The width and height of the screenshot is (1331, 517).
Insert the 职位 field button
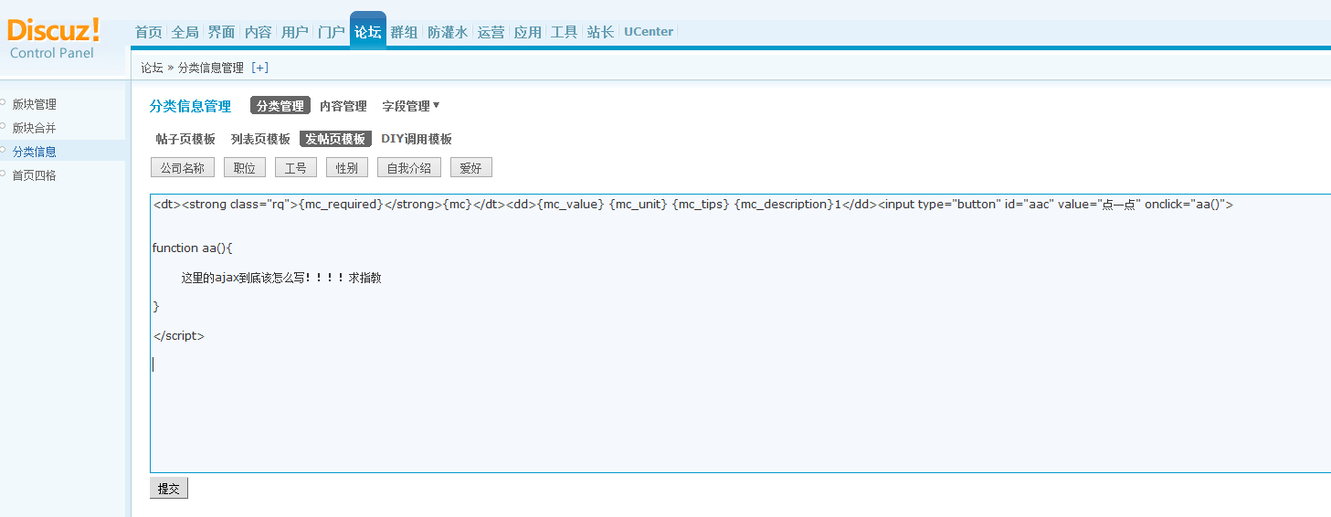pyautogui.click(x=245, y=168)
